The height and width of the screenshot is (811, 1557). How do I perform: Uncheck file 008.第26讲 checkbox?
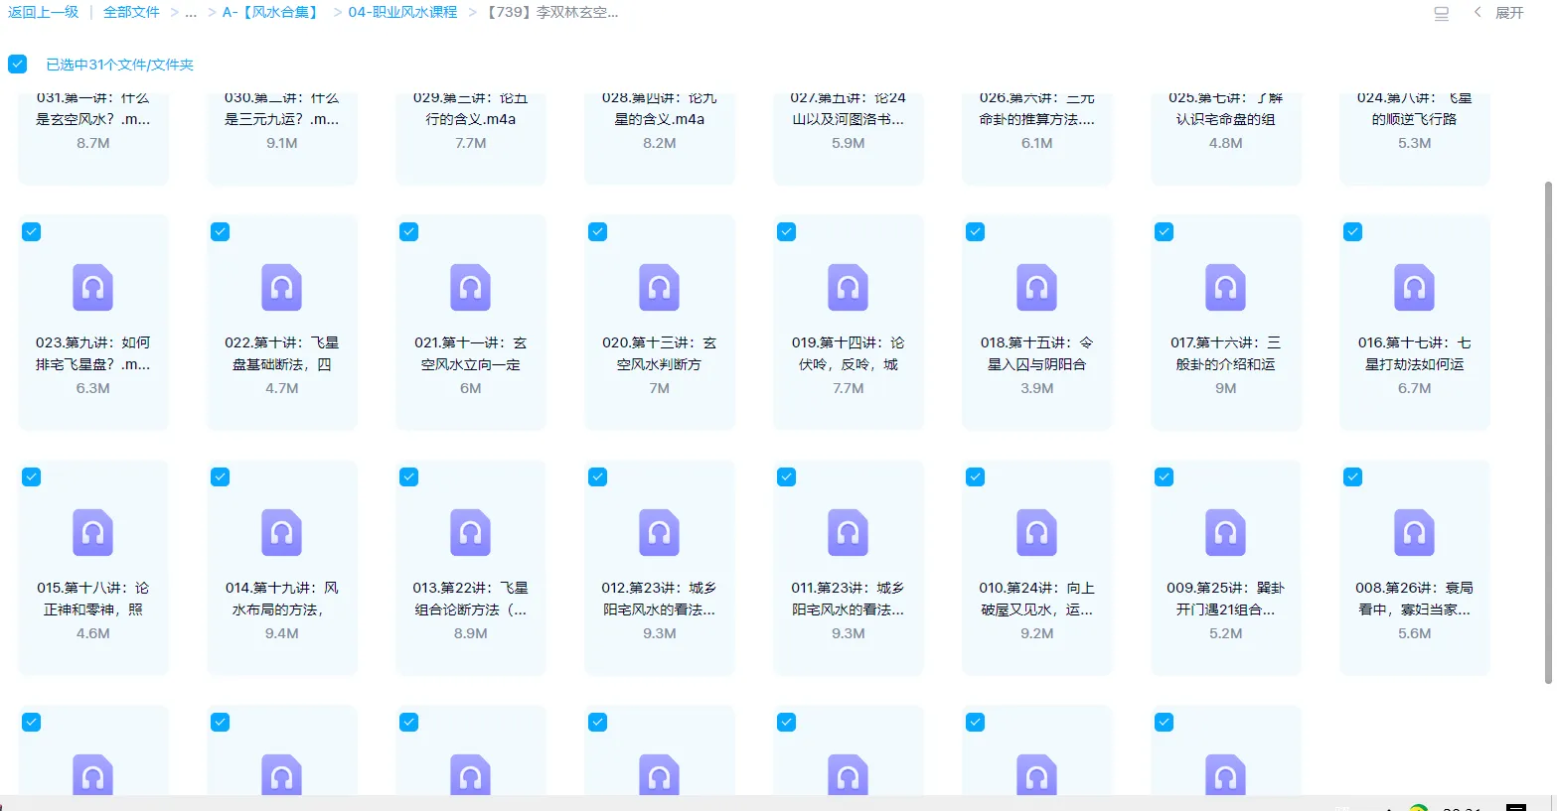[x=1353, y=476]
